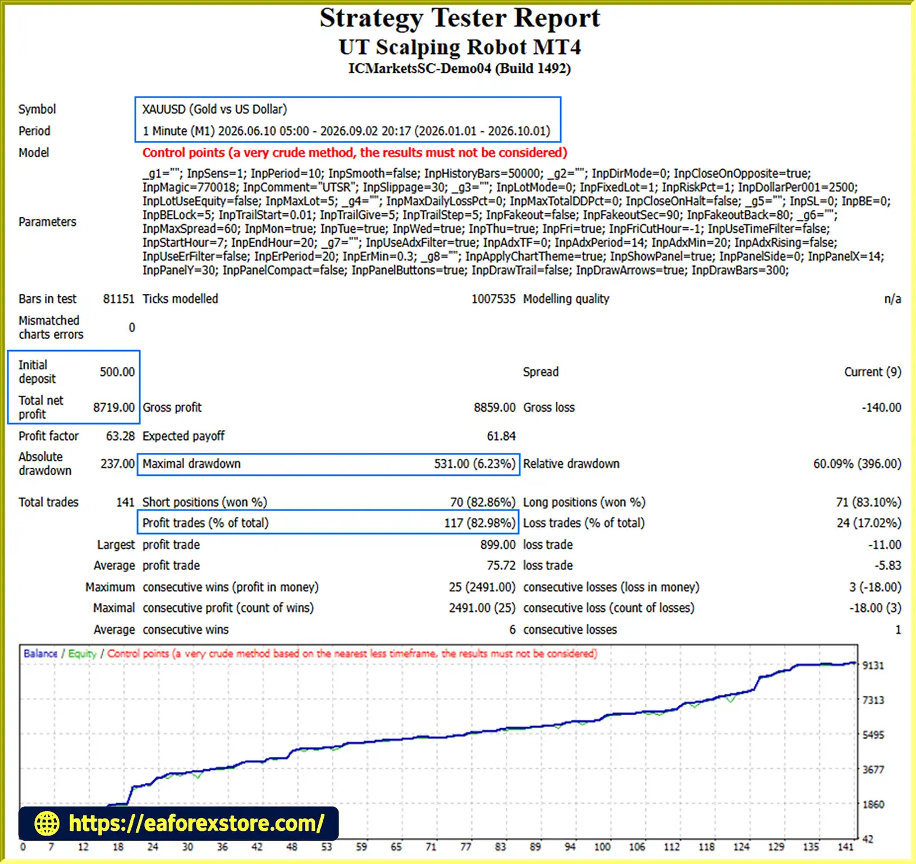Click the Modelling quality value "n/a"
Viewport: 916px width, 864px height.
(x=892, y=299)
